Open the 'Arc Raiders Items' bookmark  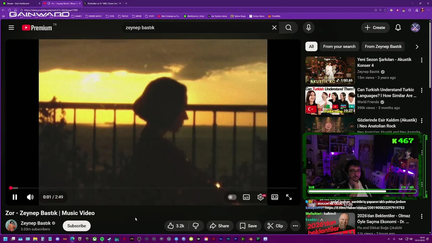(217, 16)
